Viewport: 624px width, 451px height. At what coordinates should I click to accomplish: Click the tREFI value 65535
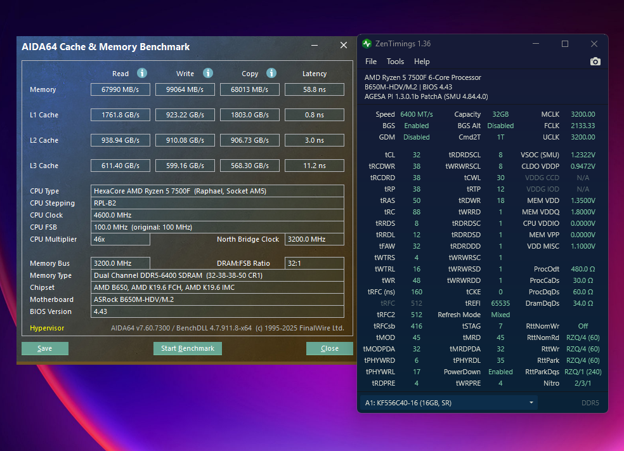click(x=500, y=303)
